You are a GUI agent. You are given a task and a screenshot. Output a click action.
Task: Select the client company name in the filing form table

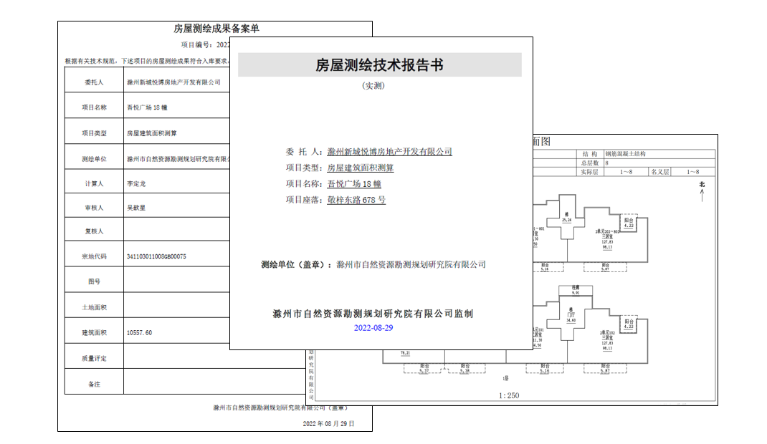[173, 82]
